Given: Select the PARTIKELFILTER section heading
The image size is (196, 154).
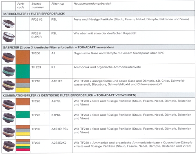Looking at the screenshot, I should (x=34, y=14).
